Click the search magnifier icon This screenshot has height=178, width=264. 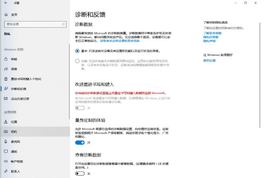63,24
